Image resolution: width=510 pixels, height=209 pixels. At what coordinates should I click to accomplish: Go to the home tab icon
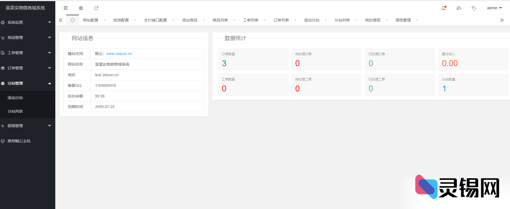[x=72, y=20]
